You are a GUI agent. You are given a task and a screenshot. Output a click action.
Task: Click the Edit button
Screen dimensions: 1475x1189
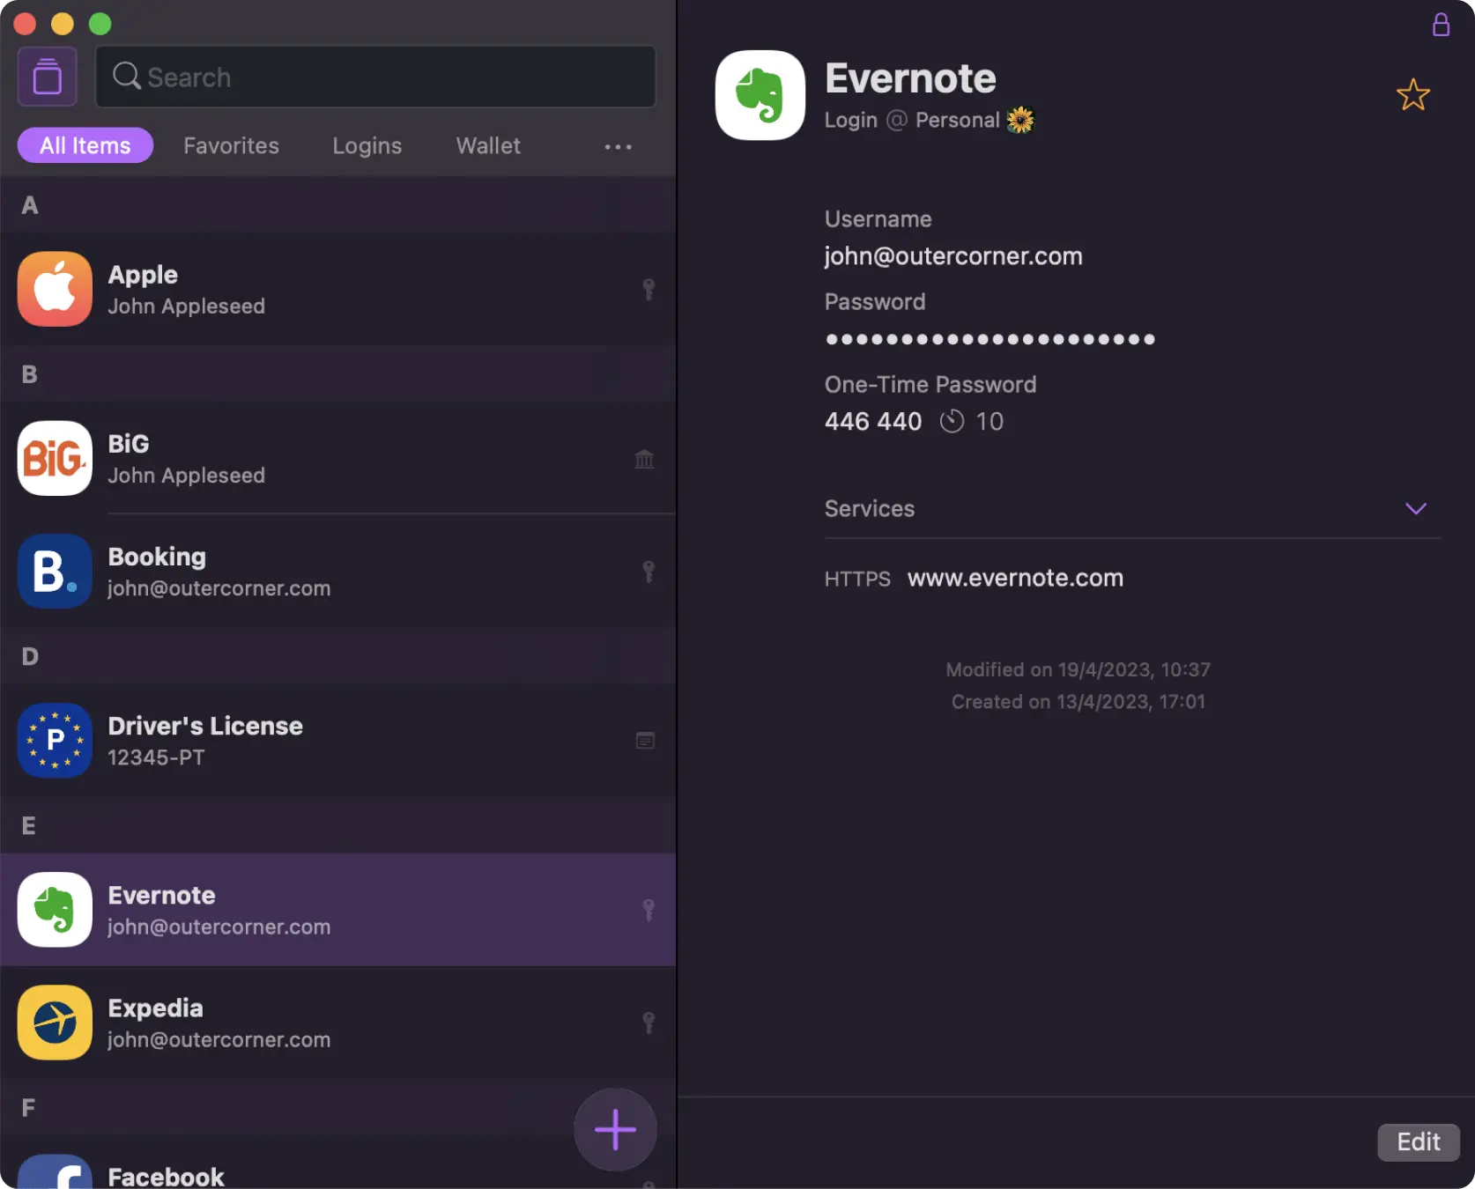coord(1419,1142)
